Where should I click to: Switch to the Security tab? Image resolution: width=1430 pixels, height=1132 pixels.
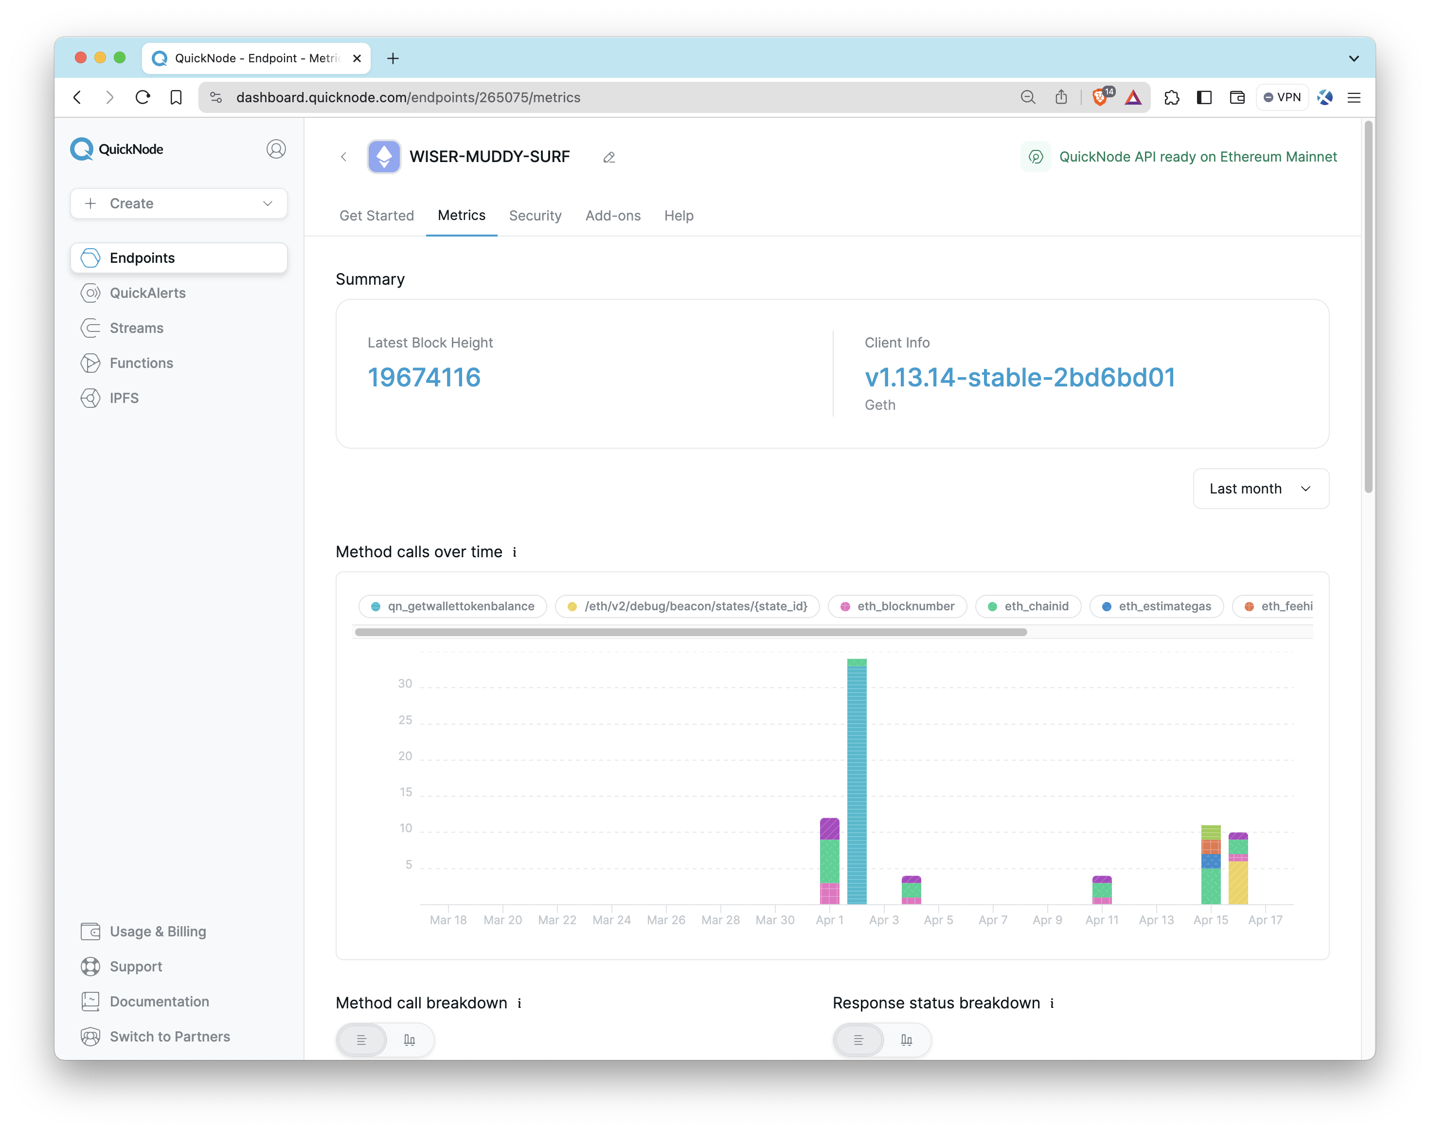pyautogui.click(x=535, y=215)
